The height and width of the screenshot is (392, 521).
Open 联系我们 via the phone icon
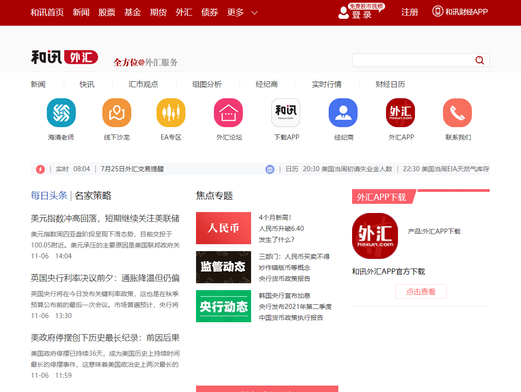point(457,112)
